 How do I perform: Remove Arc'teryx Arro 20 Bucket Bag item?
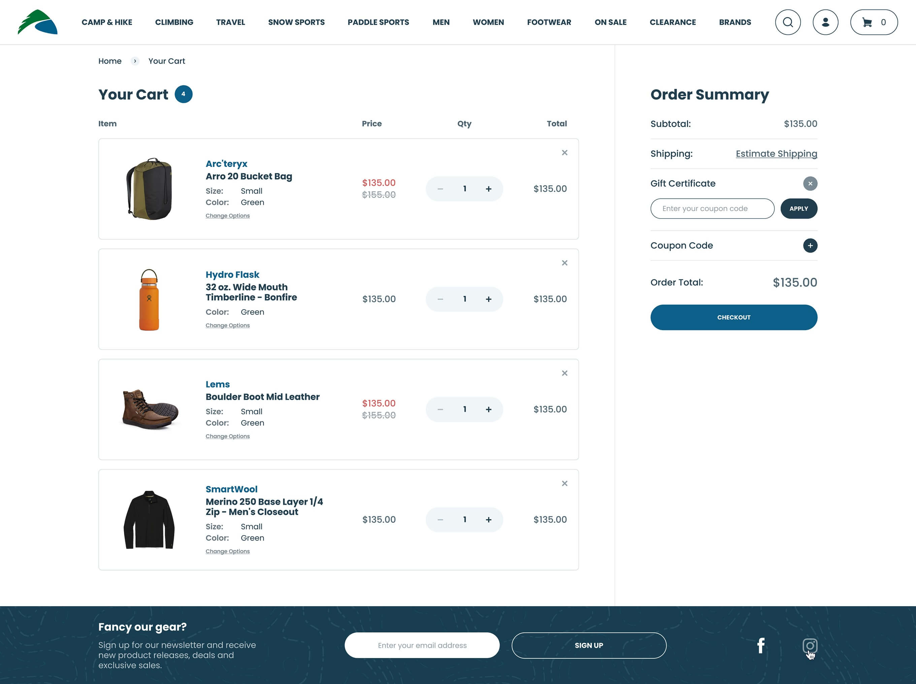(564, 153)
